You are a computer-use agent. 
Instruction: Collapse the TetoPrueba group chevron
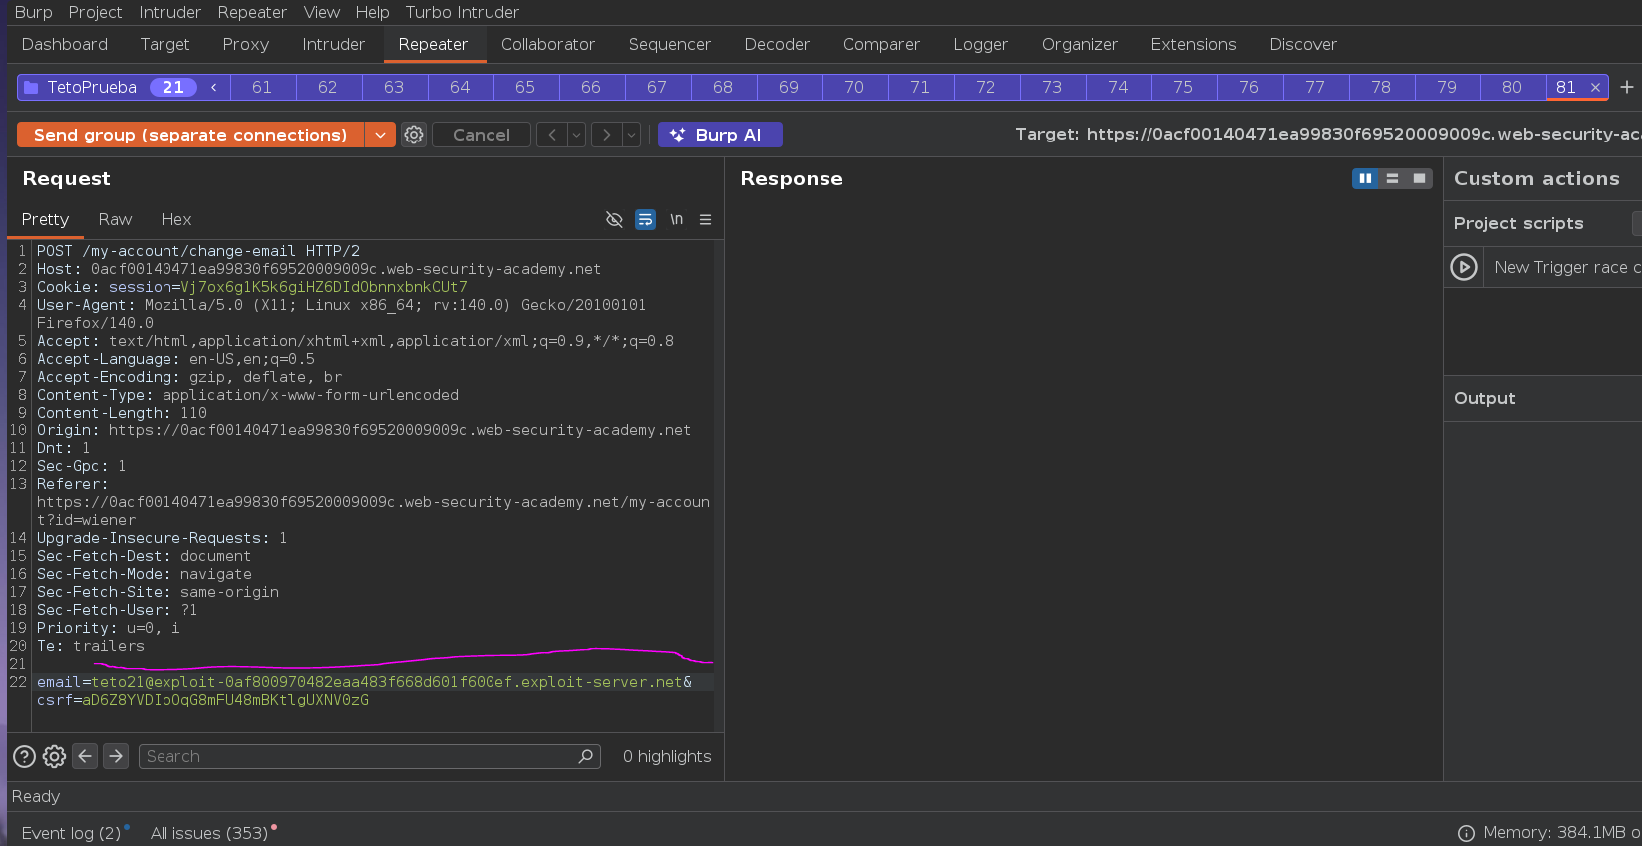point(214,87)
